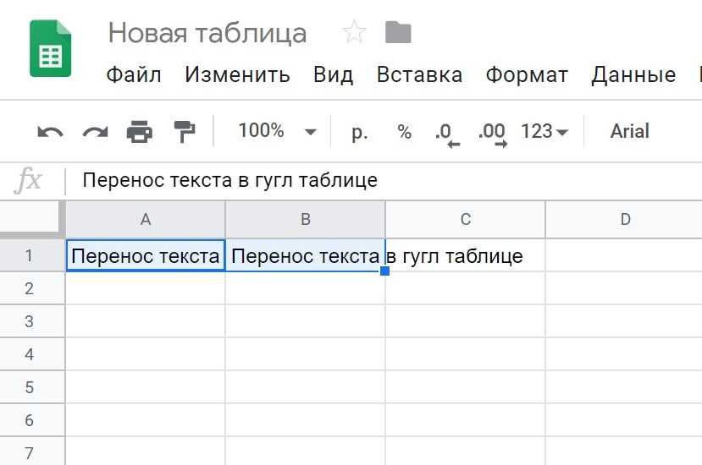Click the increase decimal places icon
702x465 pixels.
point(492,133)
